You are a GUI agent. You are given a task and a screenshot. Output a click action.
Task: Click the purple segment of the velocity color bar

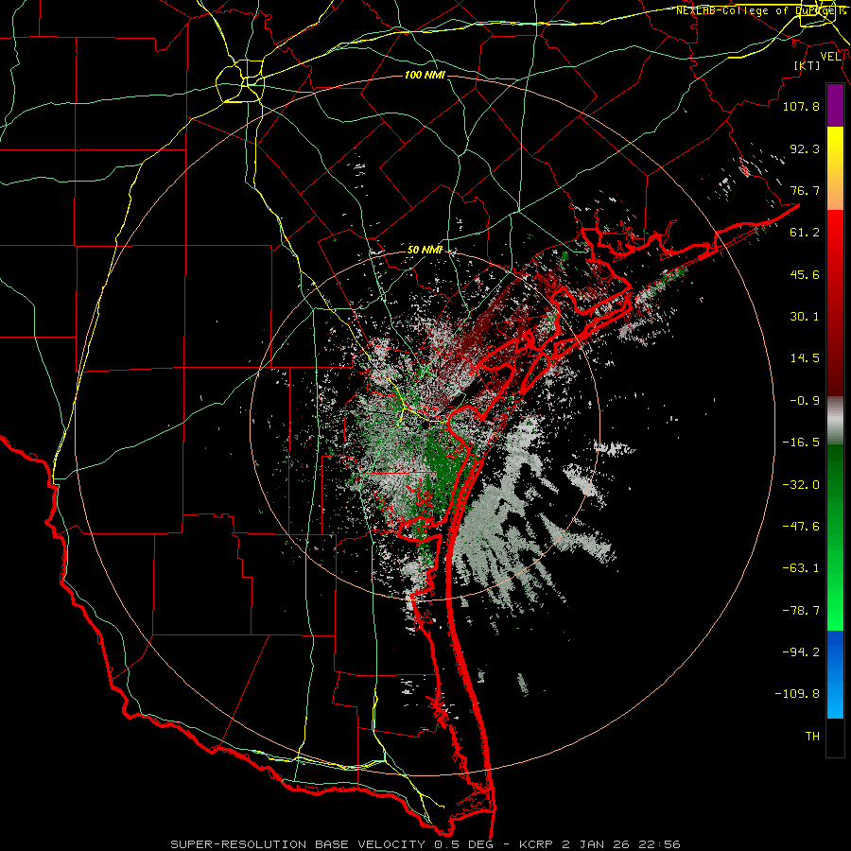click(x=835, y=106)
